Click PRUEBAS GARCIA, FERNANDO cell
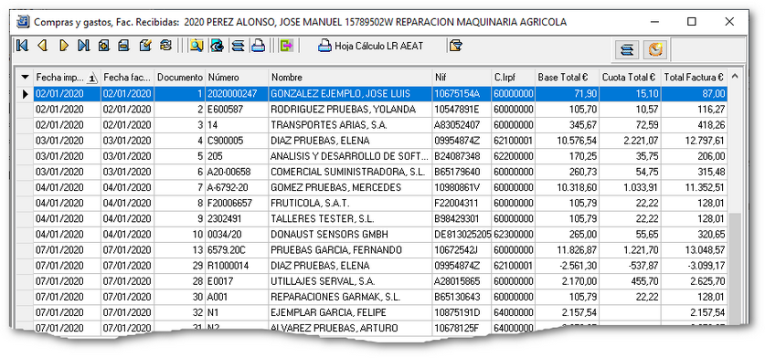 click(x=350, y=249)
